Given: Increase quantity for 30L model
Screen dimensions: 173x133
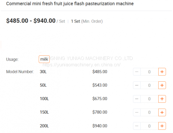Looking at the screenshot, I should click(x=162, y=72).
